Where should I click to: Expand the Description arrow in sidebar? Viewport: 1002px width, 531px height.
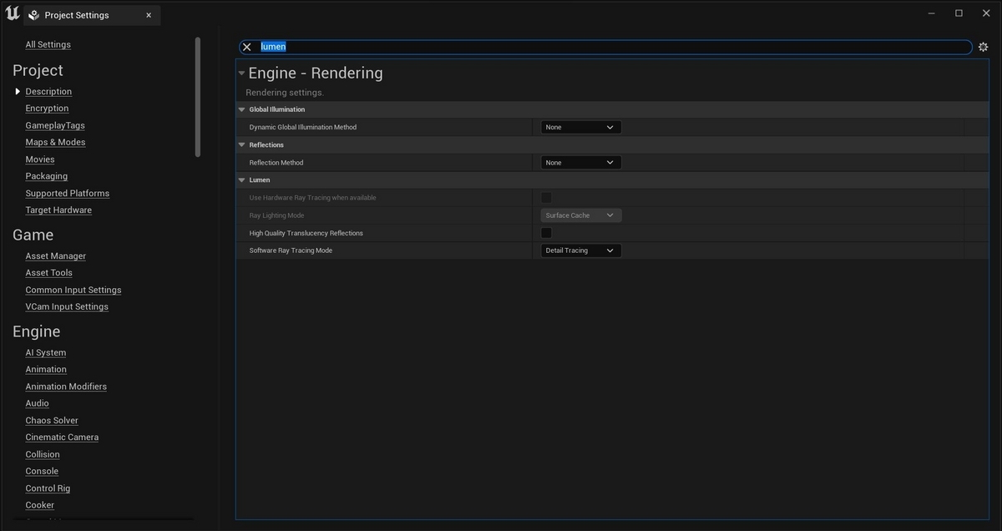[x=18, y=91]
